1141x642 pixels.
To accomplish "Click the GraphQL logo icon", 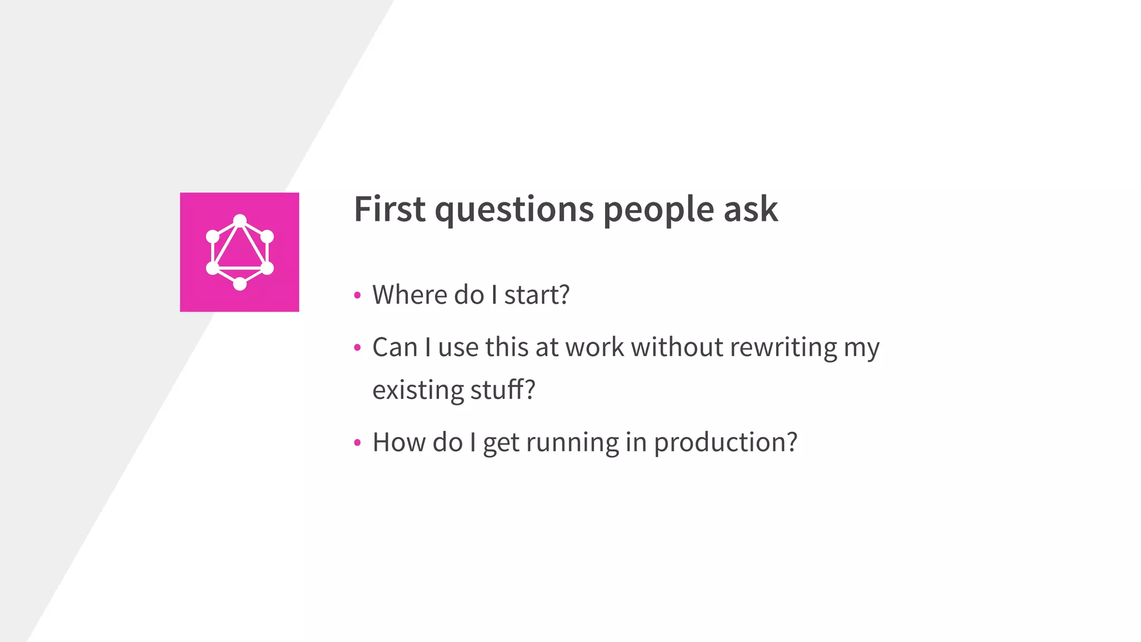I will point(240,252).
